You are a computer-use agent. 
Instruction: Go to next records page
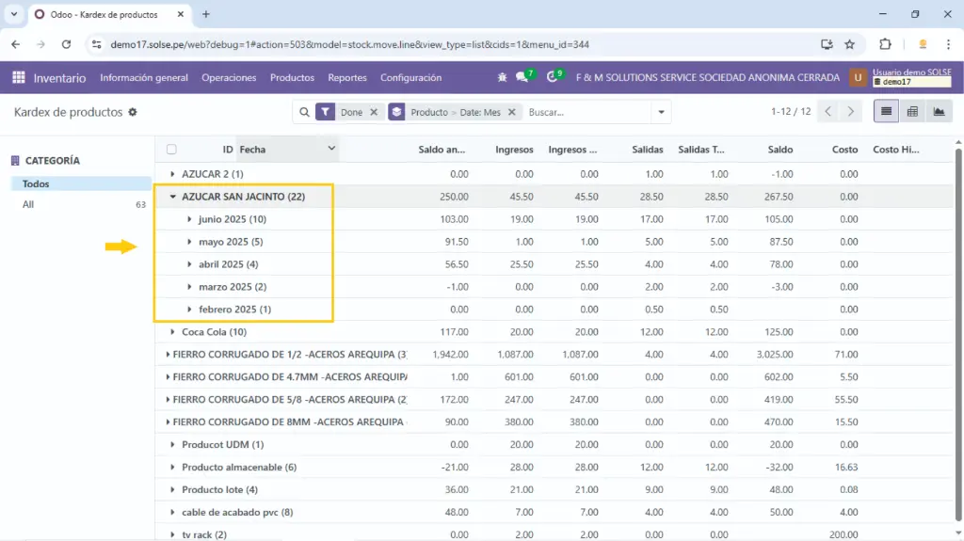tap(851, 112)
